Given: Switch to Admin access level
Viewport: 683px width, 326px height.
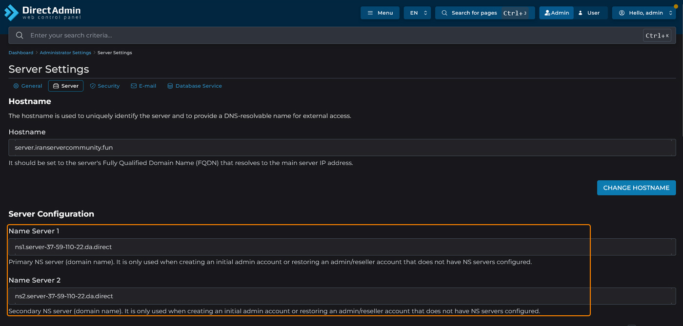Looking at the screenshot, I should (556, 13).
